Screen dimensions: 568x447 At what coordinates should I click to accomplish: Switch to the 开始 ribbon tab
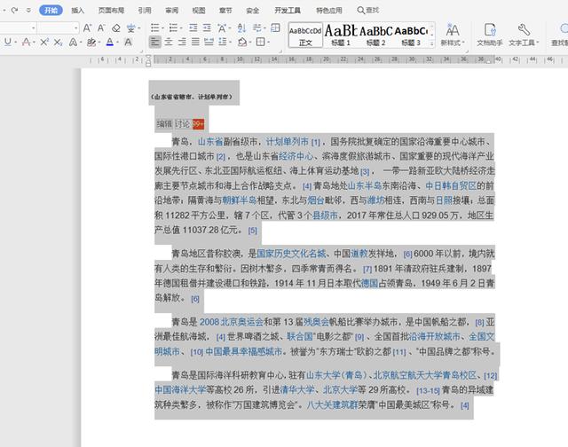point(51,10)
